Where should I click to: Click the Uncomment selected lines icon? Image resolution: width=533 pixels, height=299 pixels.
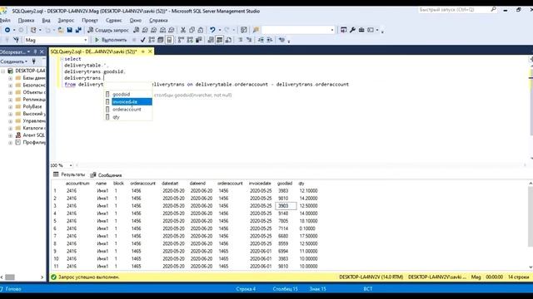249,40
